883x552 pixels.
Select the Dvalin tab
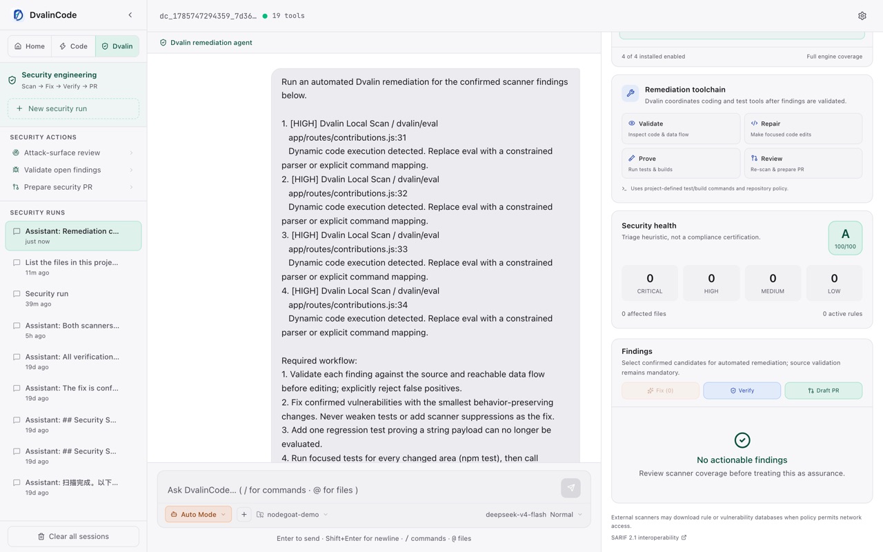coord(117,46)
